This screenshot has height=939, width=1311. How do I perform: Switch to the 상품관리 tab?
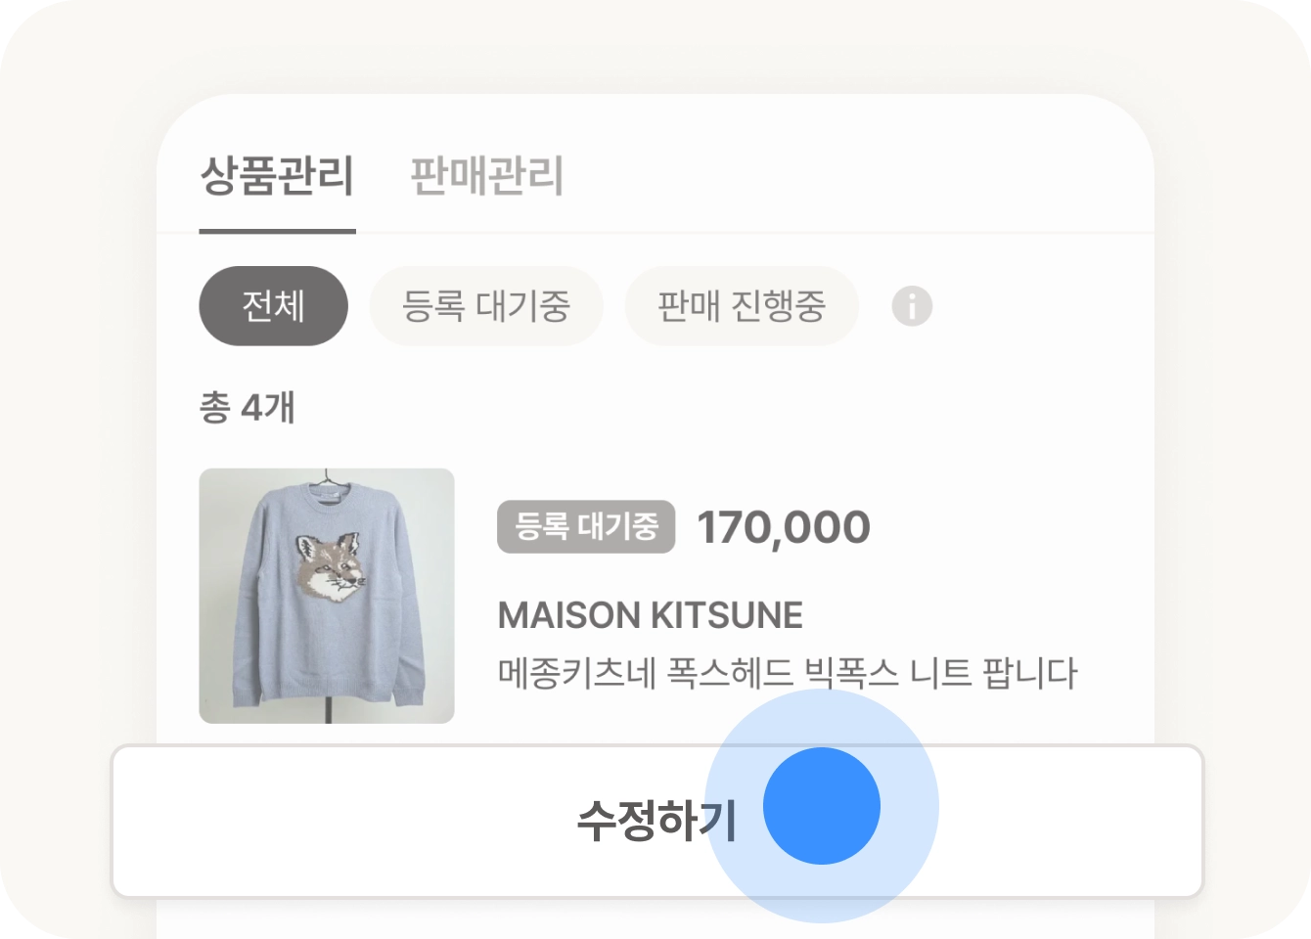[277, 177]
